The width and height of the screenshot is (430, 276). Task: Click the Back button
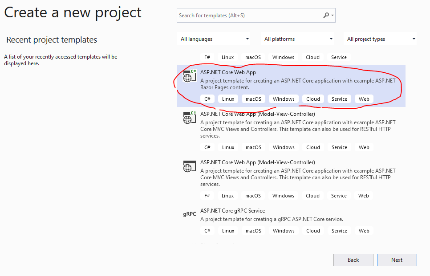pos(353,260)
